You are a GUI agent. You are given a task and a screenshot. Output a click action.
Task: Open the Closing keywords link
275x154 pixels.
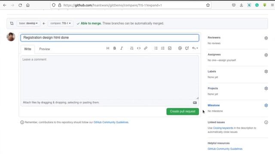[223, 128]
